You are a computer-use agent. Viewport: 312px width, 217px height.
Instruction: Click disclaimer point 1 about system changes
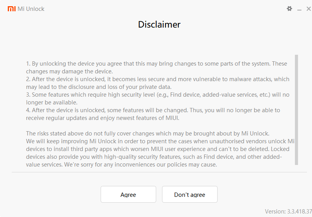click(155, 67)
